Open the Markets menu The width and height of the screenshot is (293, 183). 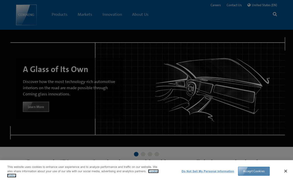[x=85, y=14]
